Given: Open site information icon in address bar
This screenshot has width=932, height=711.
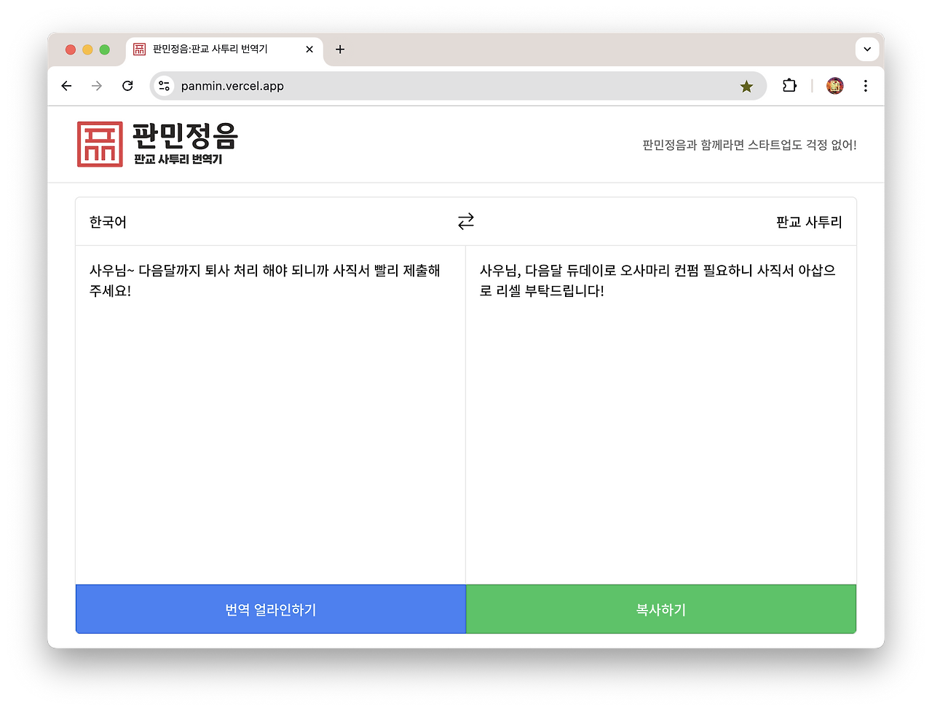Looking at the screenshot, I should point(165,86).
